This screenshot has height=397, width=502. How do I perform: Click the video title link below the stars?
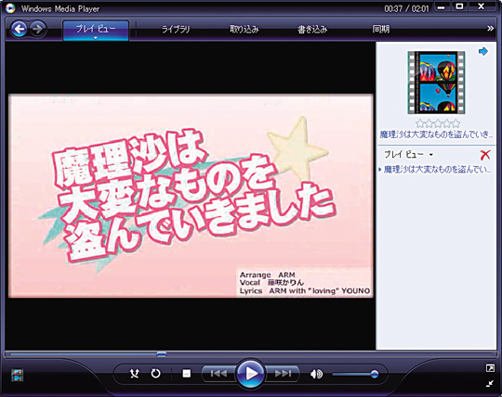click(436, 134)
